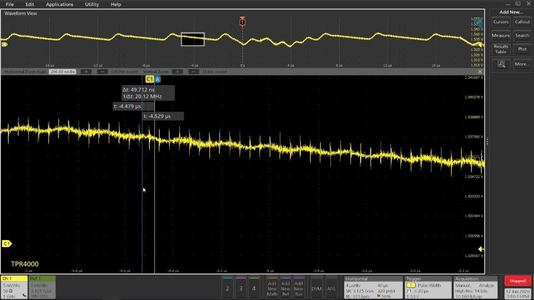Switch to the Applications menu
This screenshot has height=300, width=534.
pos(59,4)
